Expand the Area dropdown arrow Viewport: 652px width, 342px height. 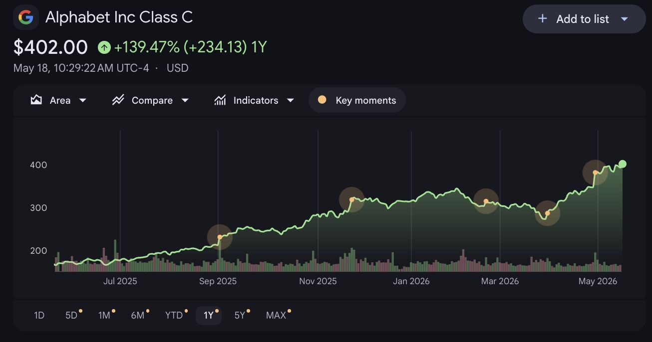83,100
